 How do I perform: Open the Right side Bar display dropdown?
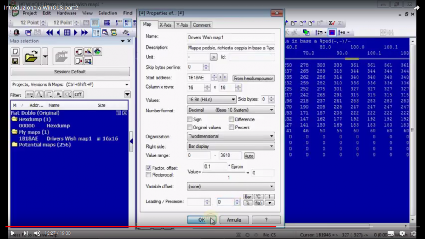[x=231, y=146]
